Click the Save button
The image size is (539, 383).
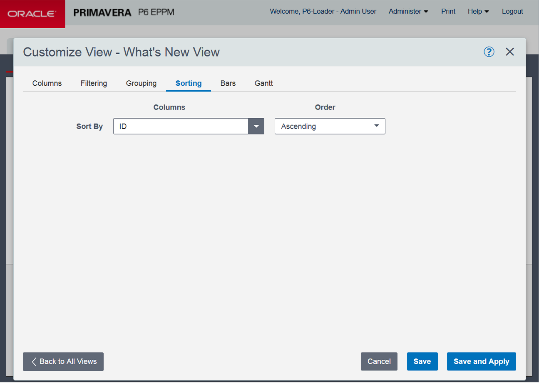[x=422, y=361]
